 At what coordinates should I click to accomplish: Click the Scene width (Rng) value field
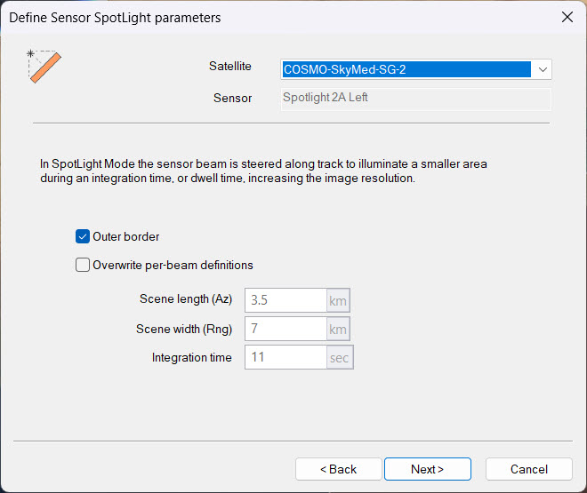[285, 329]
